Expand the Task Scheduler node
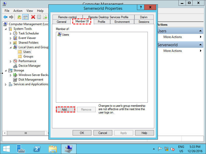Screen dimensions: 206x154 (x=11, y=34)
